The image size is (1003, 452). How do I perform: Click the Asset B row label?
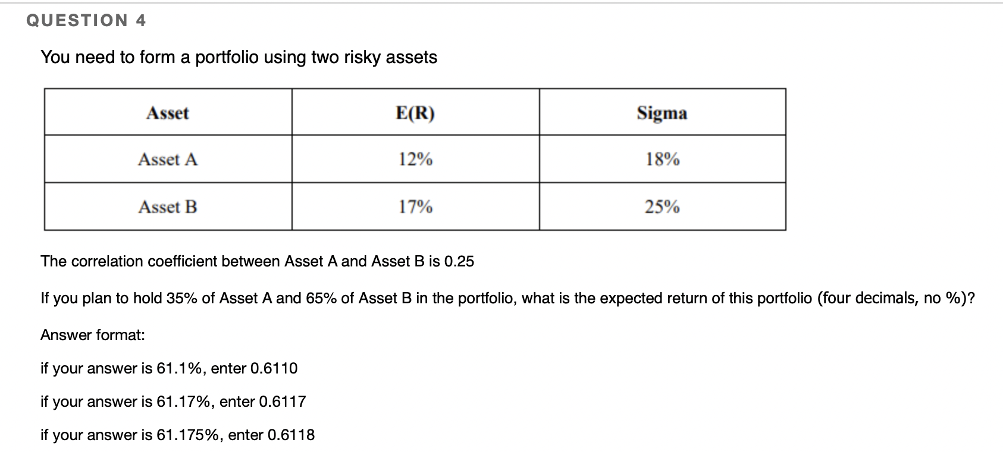coord(168,207)
